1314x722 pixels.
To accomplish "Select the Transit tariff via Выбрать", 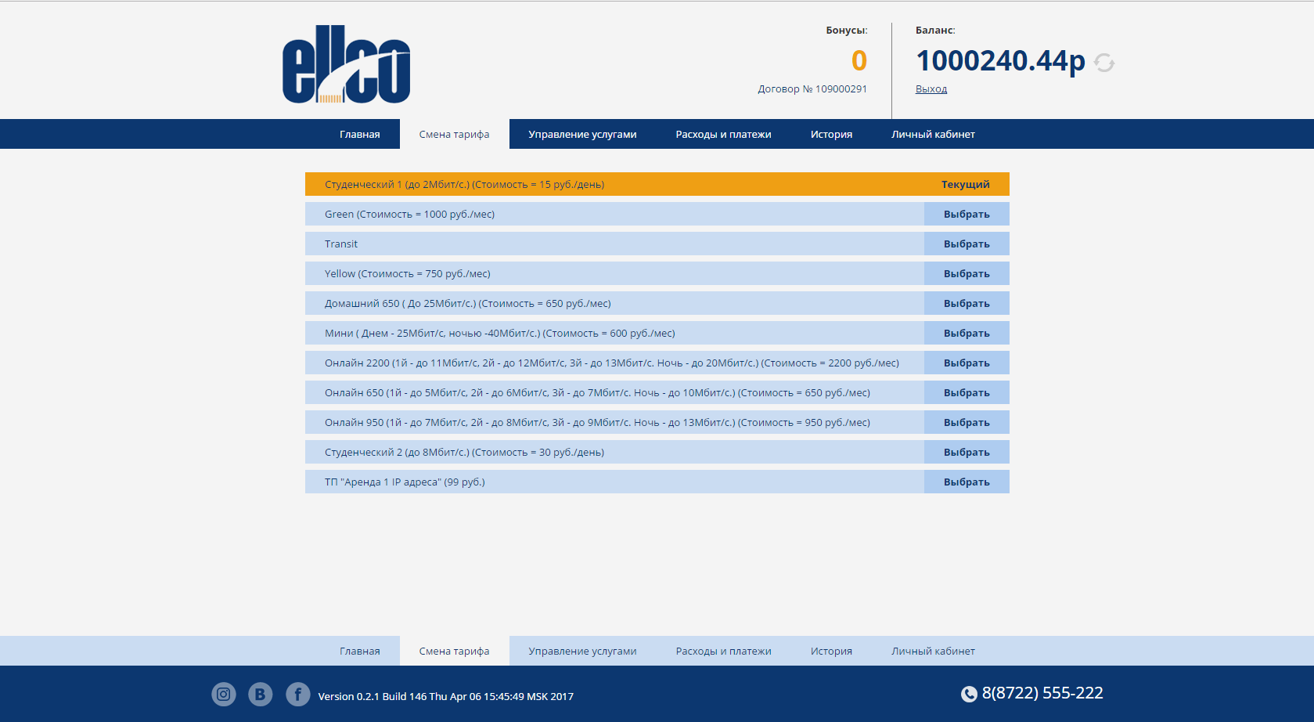I will [x=967, y=244].
